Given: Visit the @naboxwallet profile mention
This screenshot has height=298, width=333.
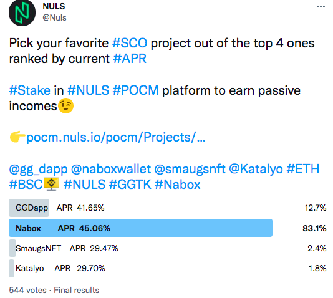Looking at the screenshot, I should pyautogui.click(x=111, y=169).
